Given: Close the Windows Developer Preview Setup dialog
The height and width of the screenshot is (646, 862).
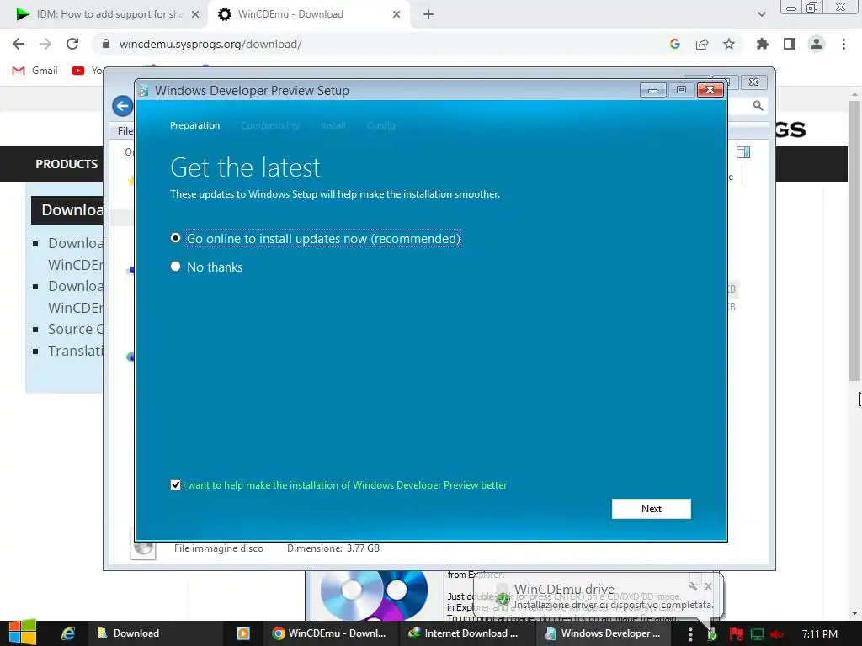Looking at the screenshot, I should (x=710, y=90).
